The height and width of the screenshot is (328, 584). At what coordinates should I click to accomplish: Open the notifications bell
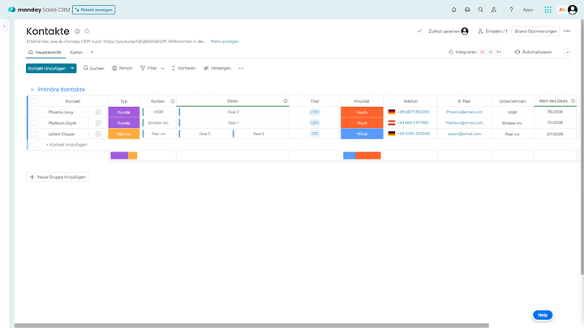point(453,10)
